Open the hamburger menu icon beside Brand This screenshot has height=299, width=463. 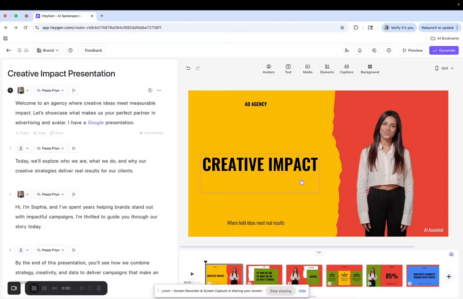coord(20,50)
